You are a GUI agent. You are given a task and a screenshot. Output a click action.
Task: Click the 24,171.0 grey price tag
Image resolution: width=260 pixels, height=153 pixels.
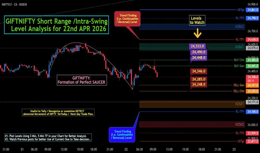(x=252, y=102)
